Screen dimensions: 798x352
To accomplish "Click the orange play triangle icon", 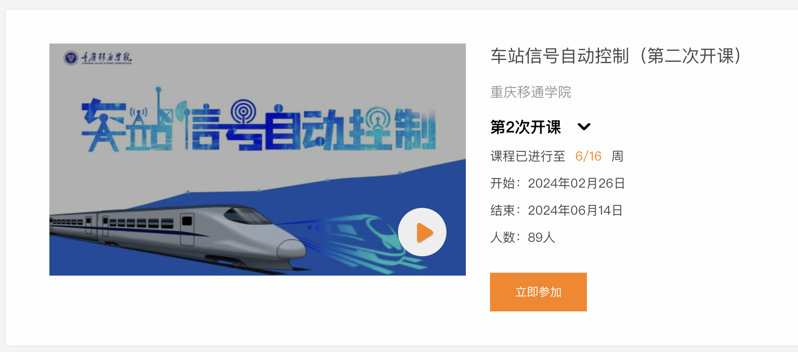I will (425, 233).
